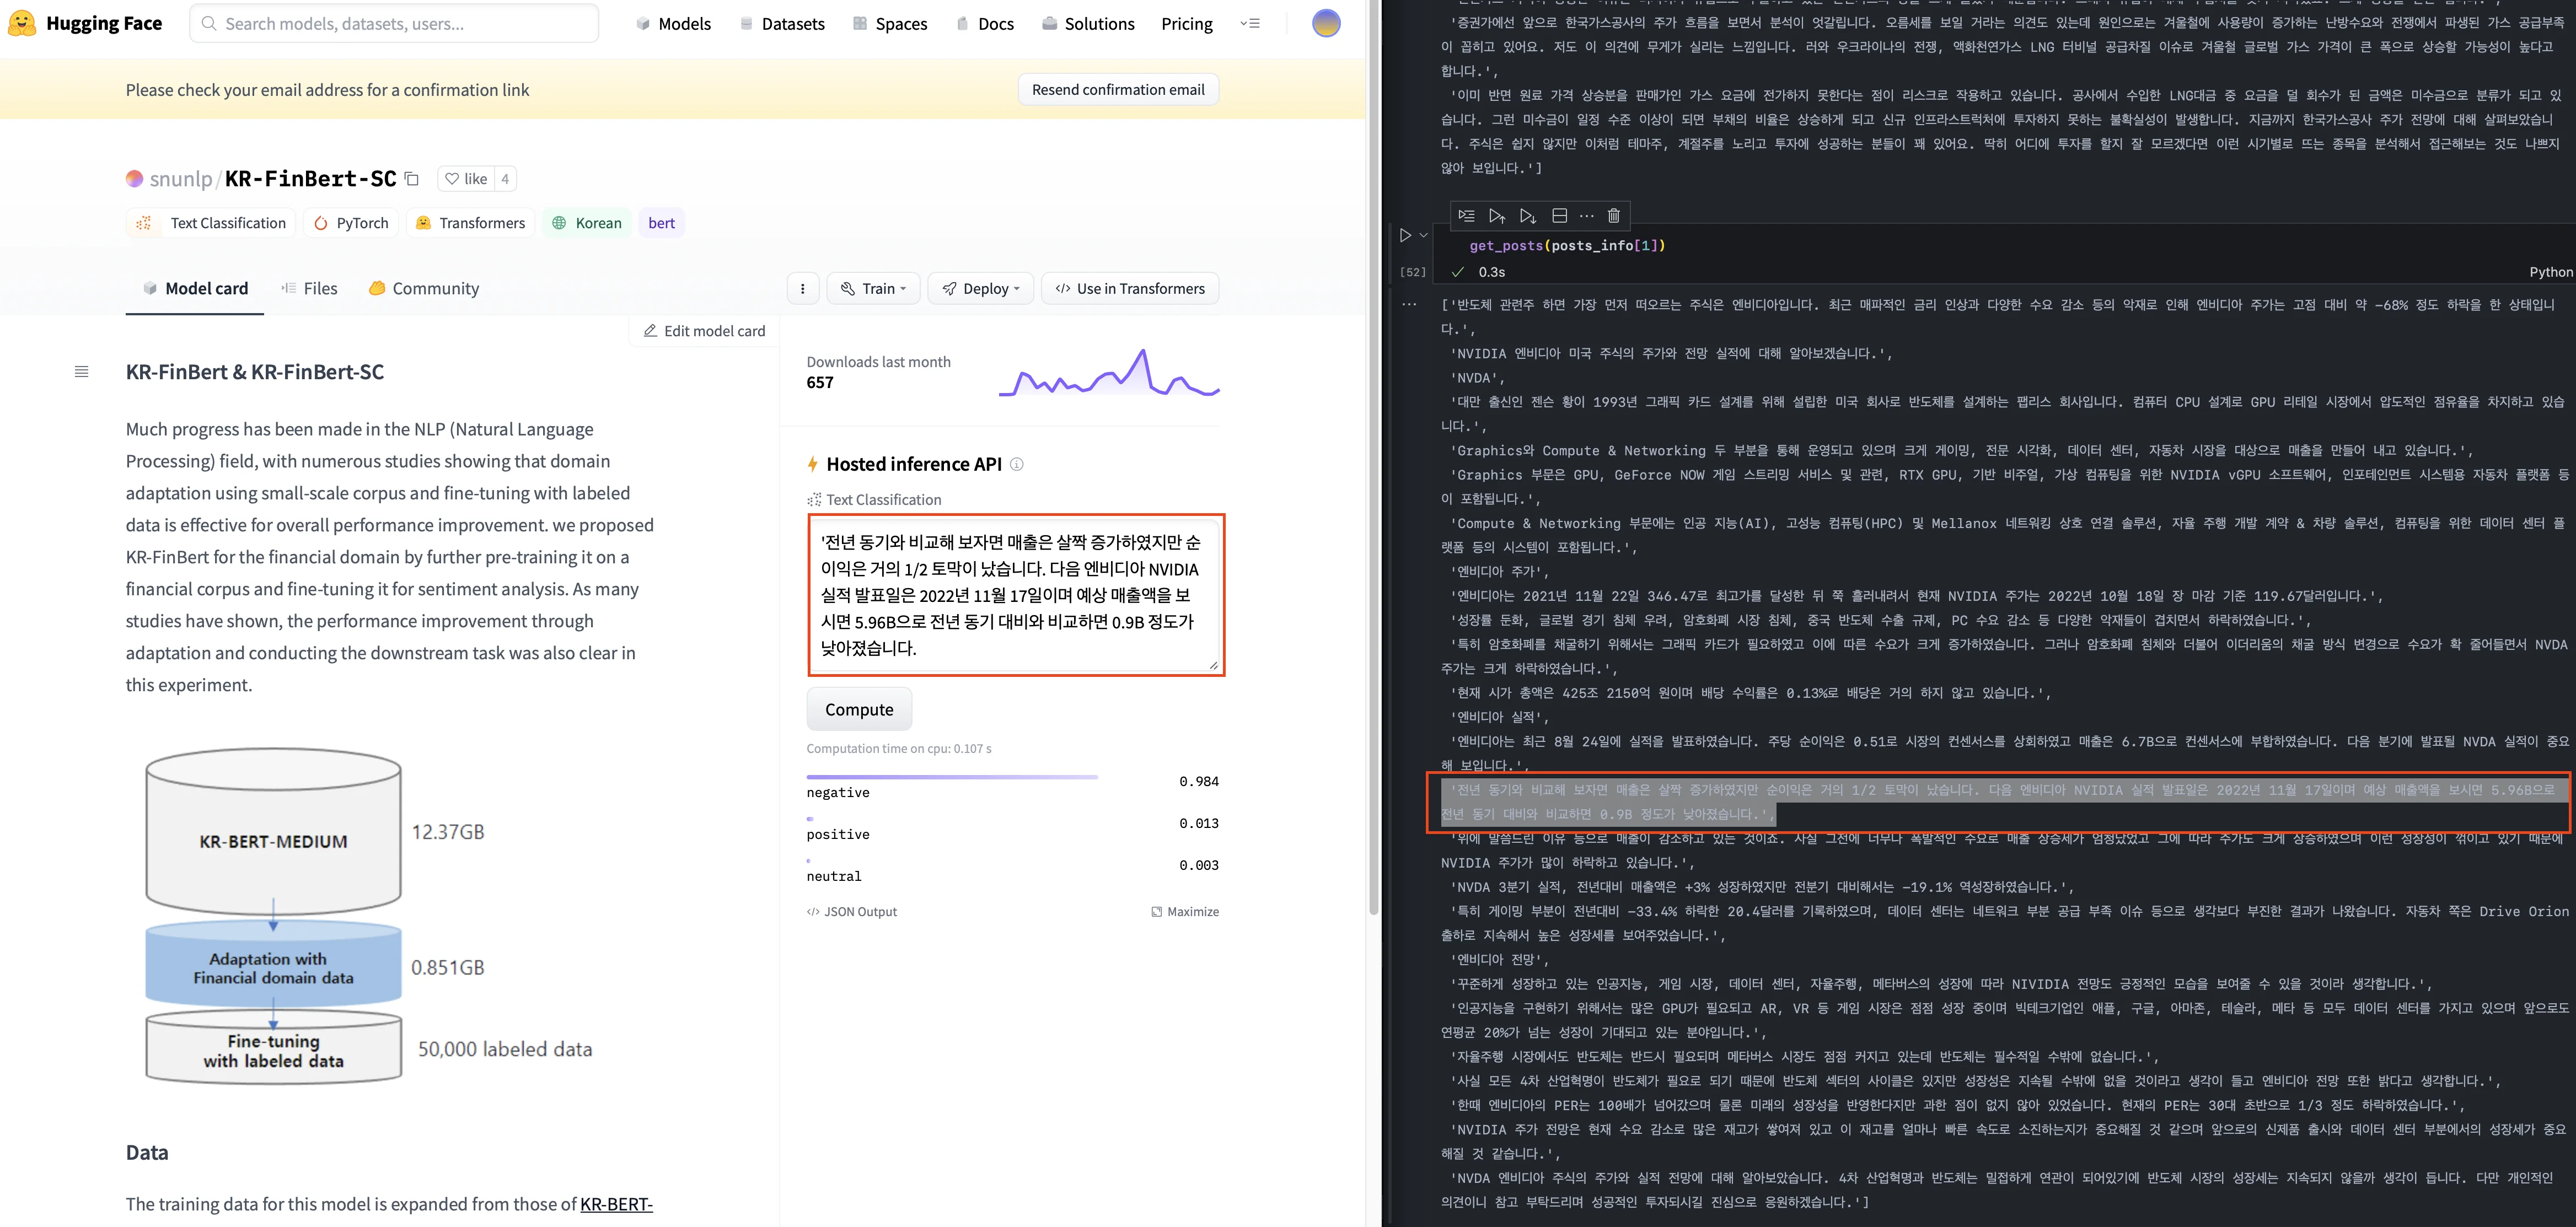Click the Split Cell icon
2576x1227 pixels.
[1559, 216]
